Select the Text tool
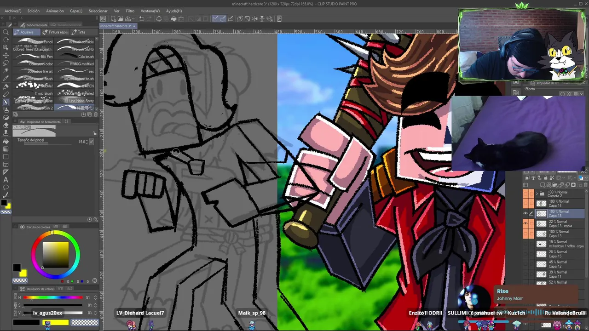 [x=6, y=180]
